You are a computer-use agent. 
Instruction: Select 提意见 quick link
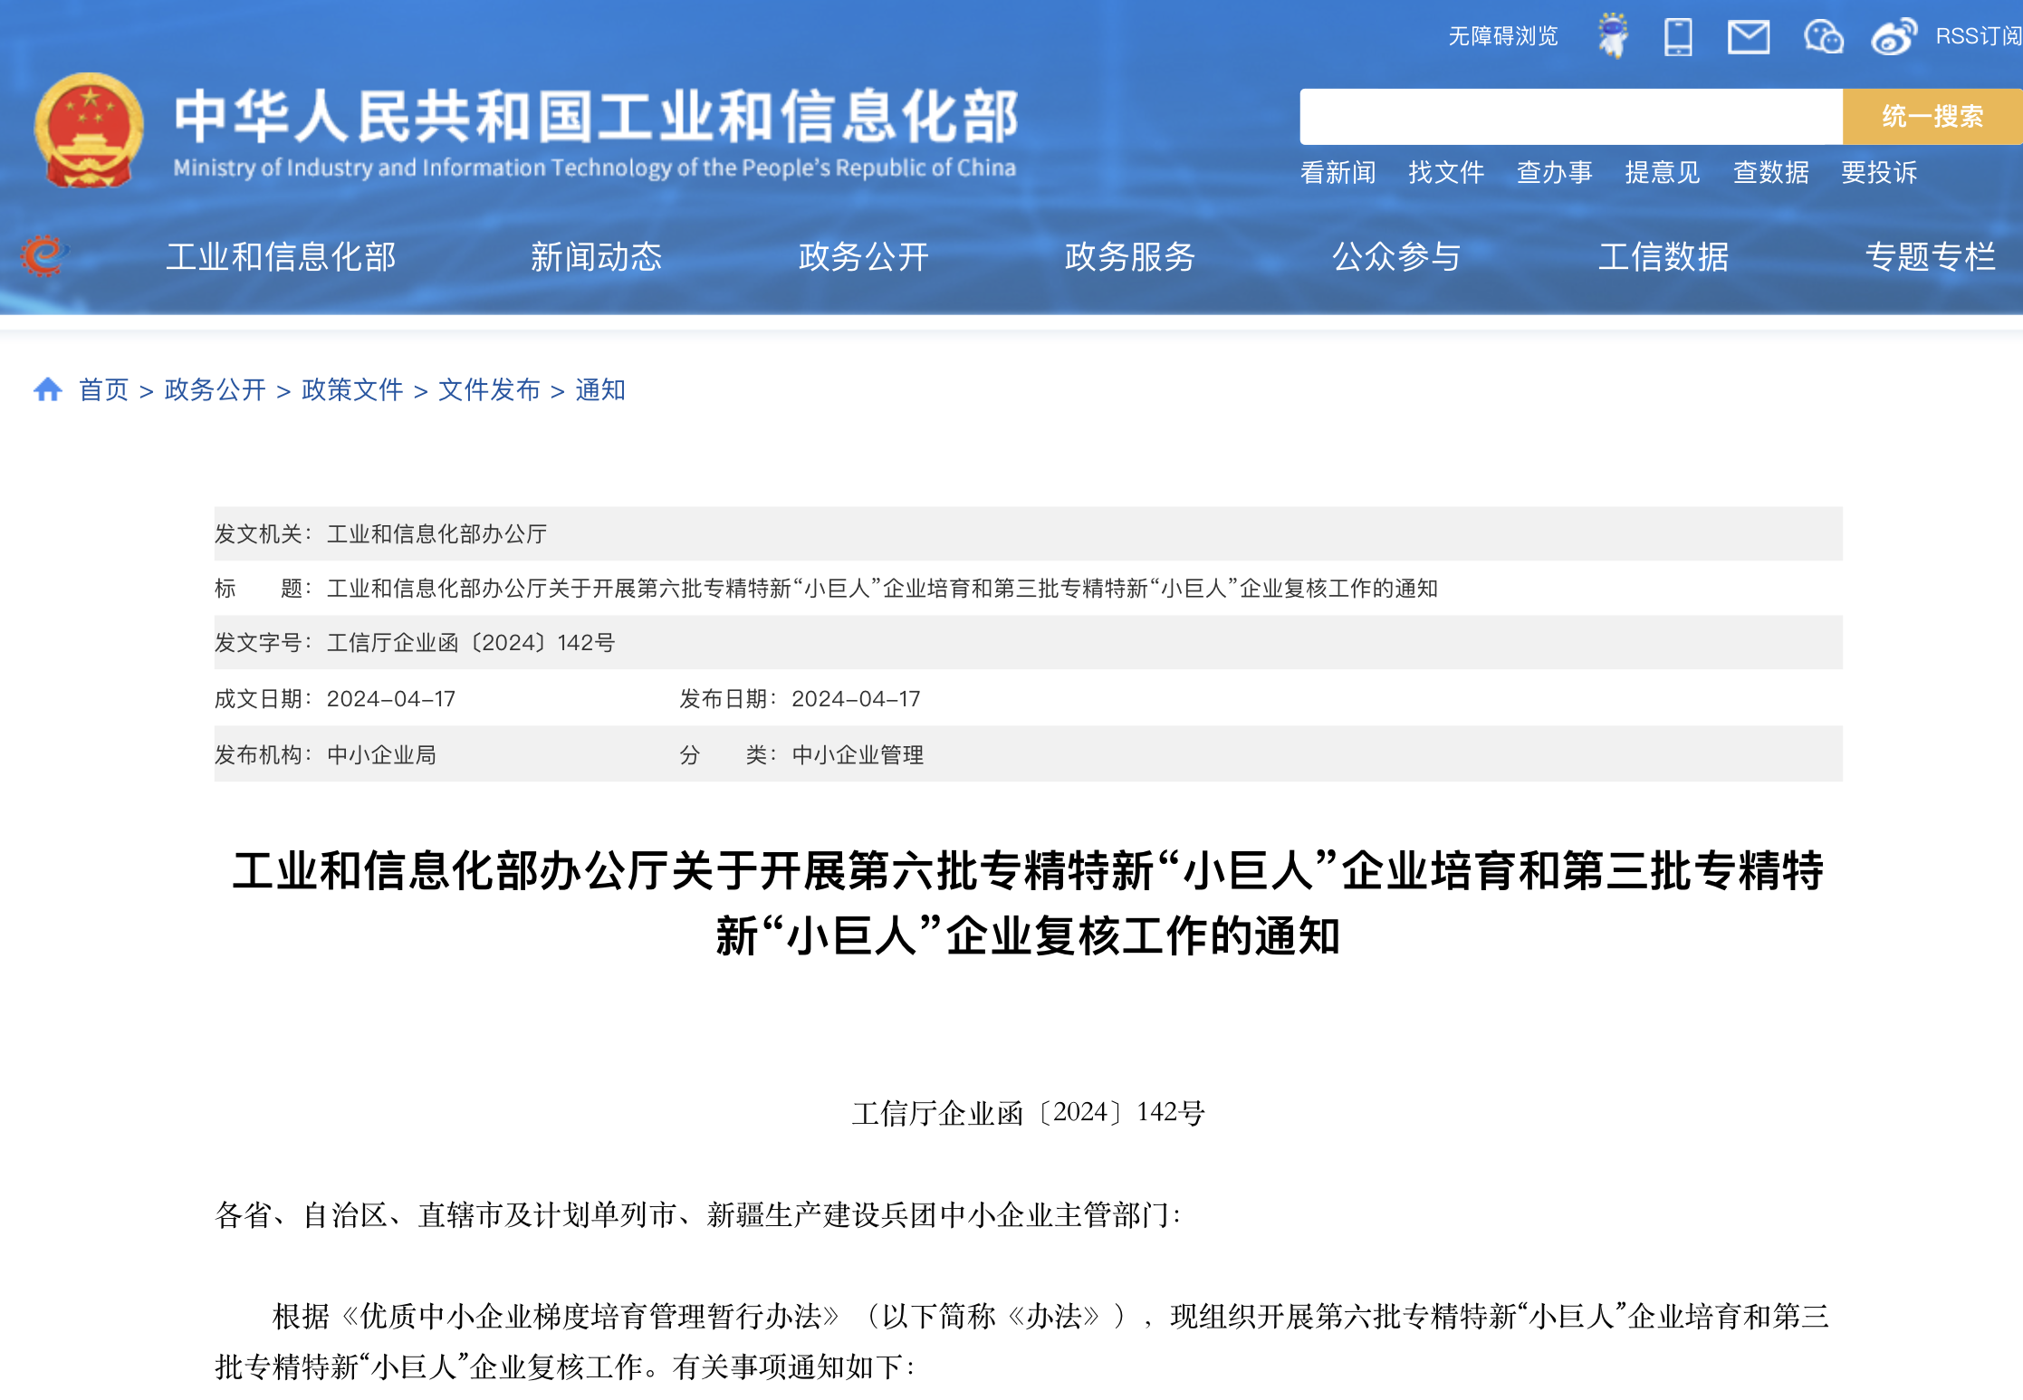(x=1663, y=172)
